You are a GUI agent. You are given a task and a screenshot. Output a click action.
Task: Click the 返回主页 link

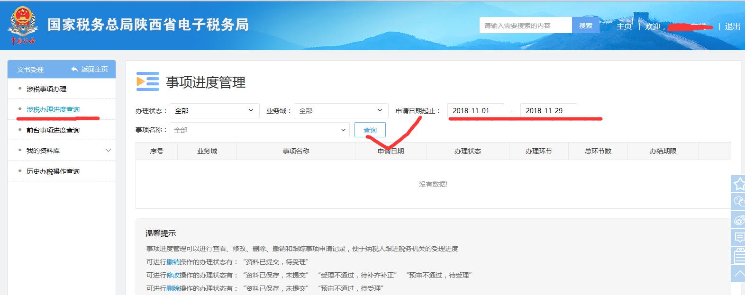coord(94,69)
